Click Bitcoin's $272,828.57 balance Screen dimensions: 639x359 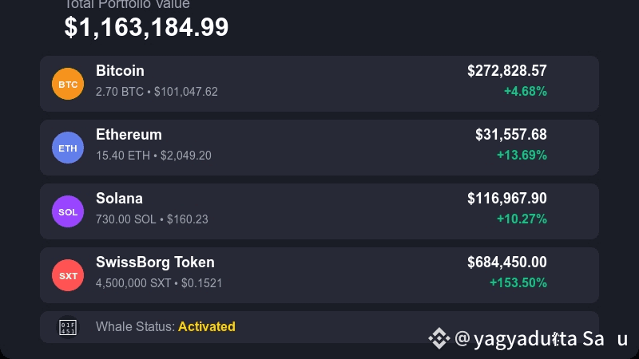tap(506, 71)
